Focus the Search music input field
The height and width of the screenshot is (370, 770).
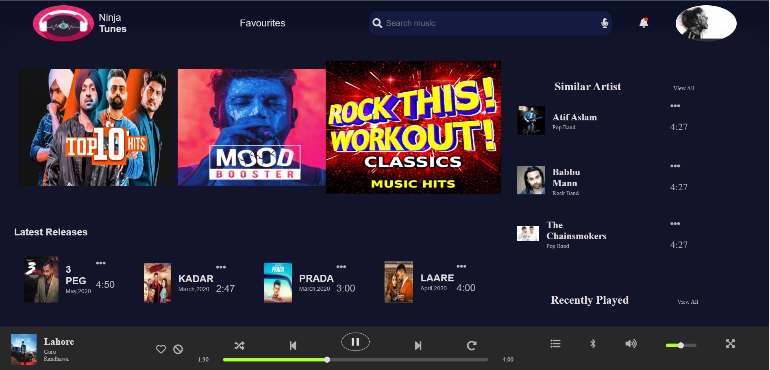tap(490, 23)
